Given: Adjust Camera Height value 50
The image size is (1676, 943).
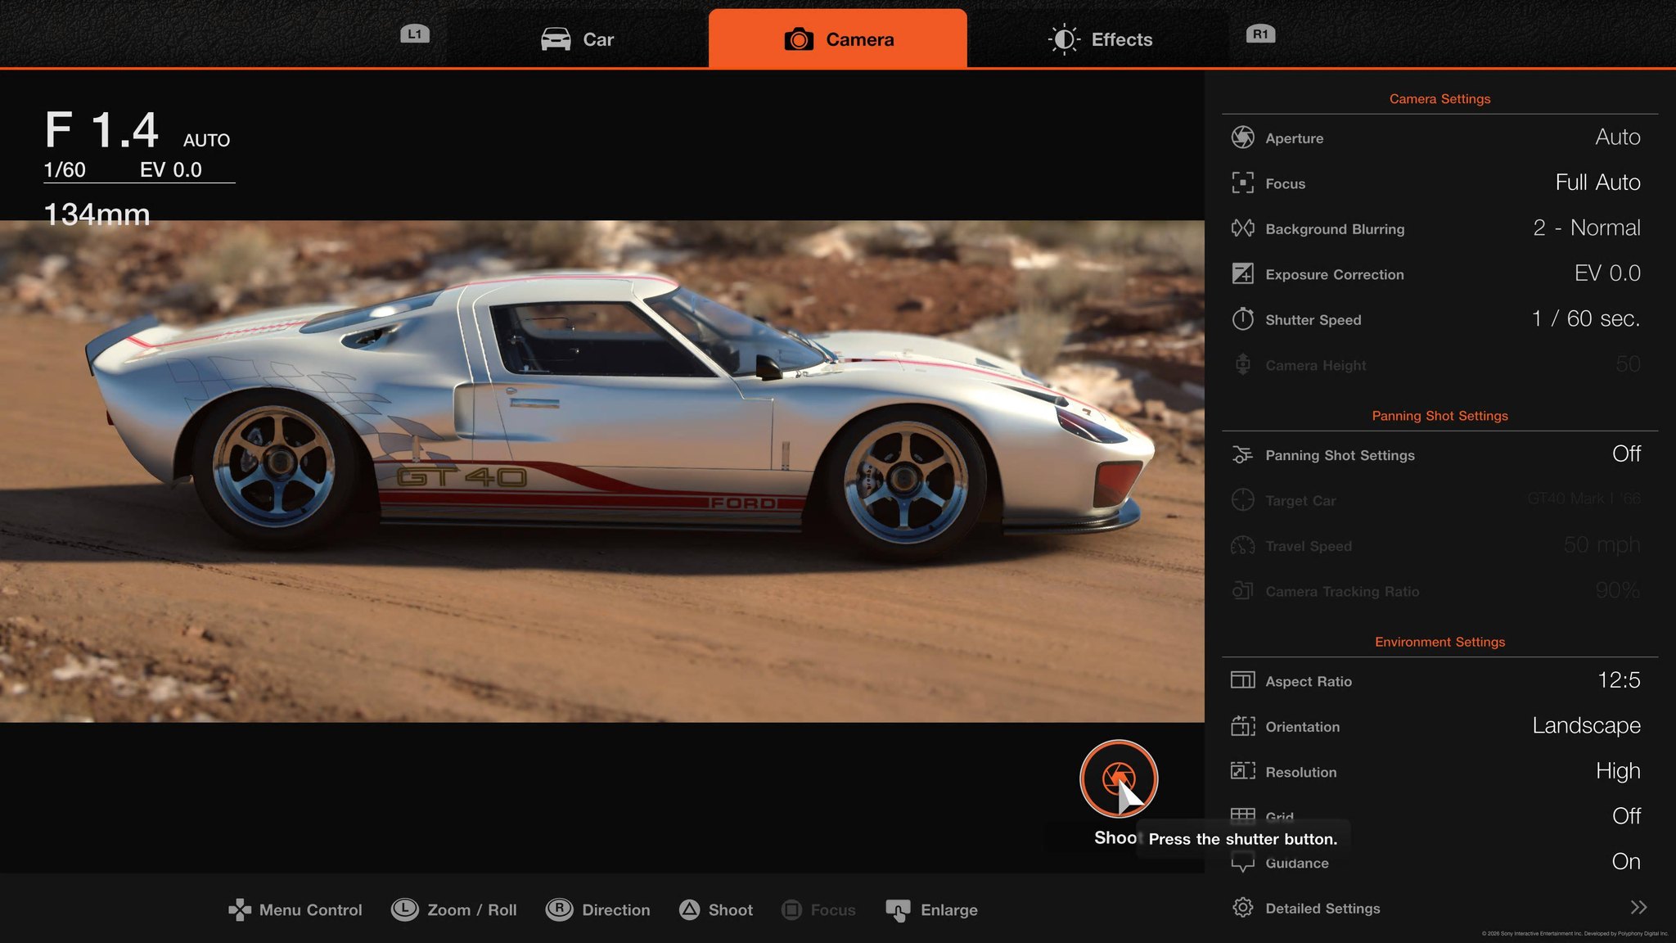Looking at the screenshot, I should pyautogui.click(x=1628, y=364).
